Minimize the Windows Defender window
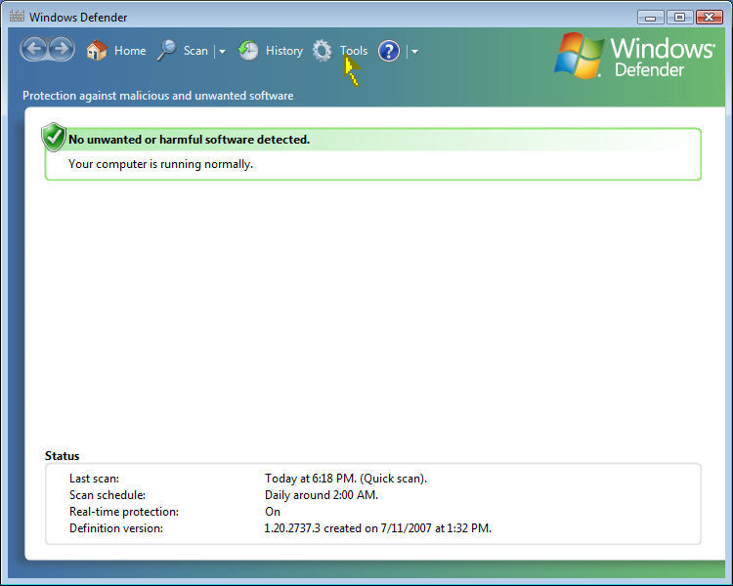This screenshot has height=586, width=733. [650, 18]
